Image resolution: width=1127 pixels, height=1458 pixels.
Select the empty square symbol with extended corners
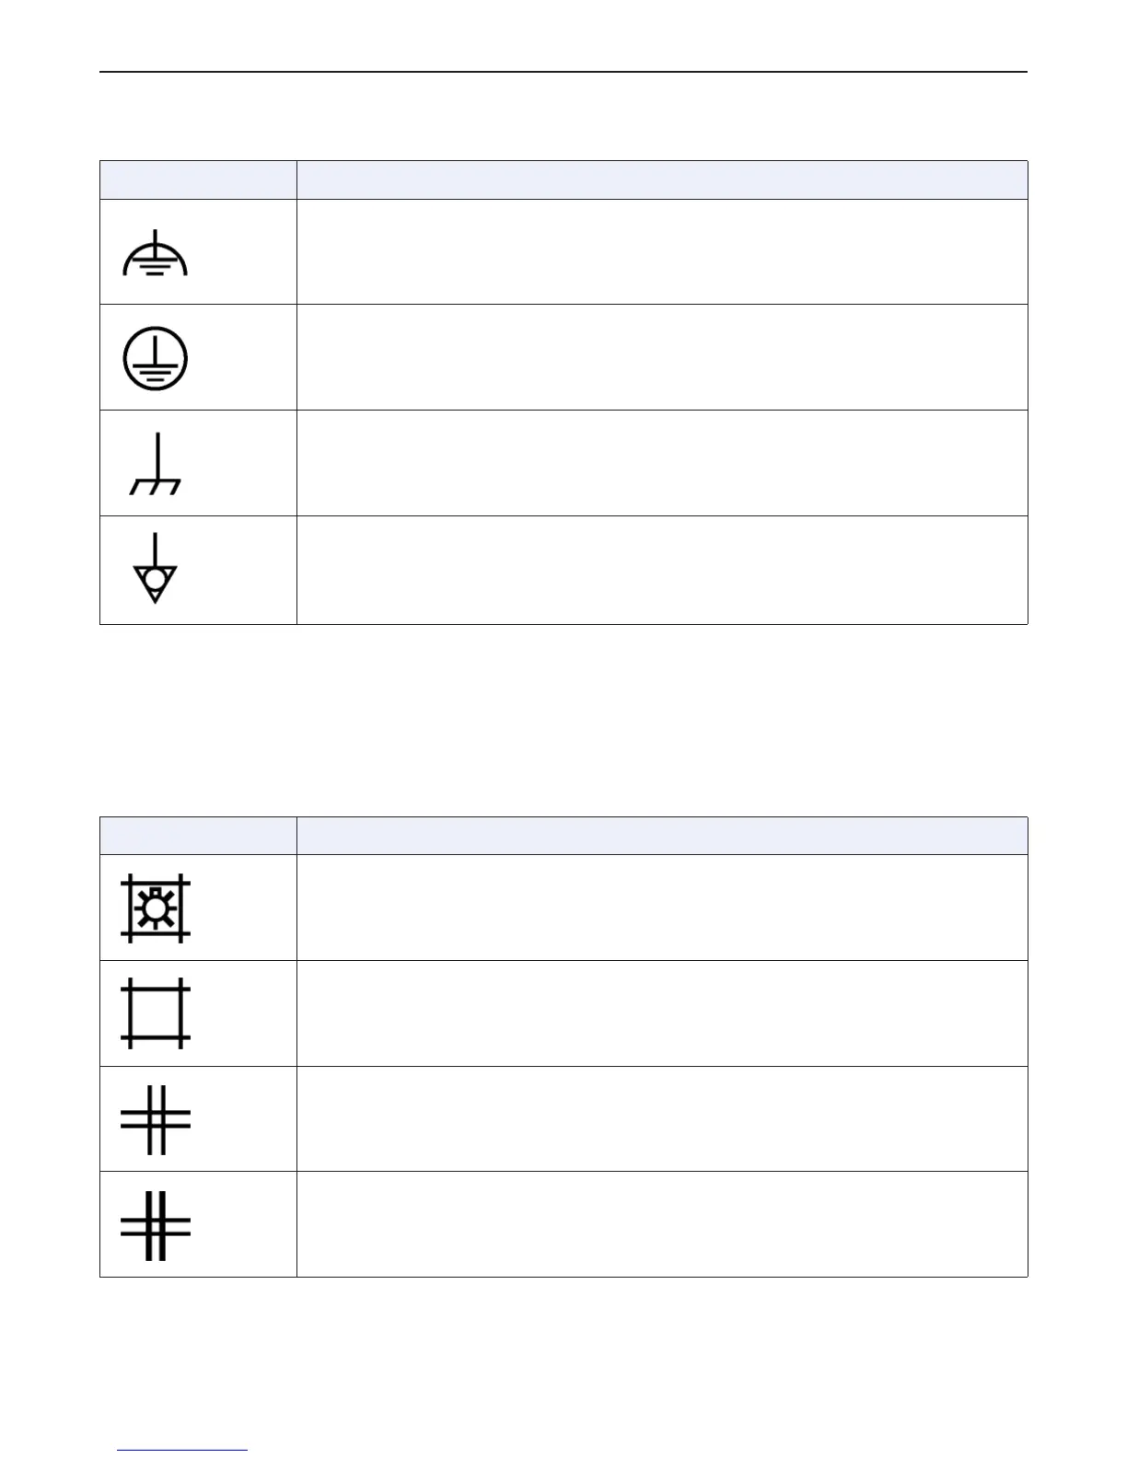(x=156, y=1013)
